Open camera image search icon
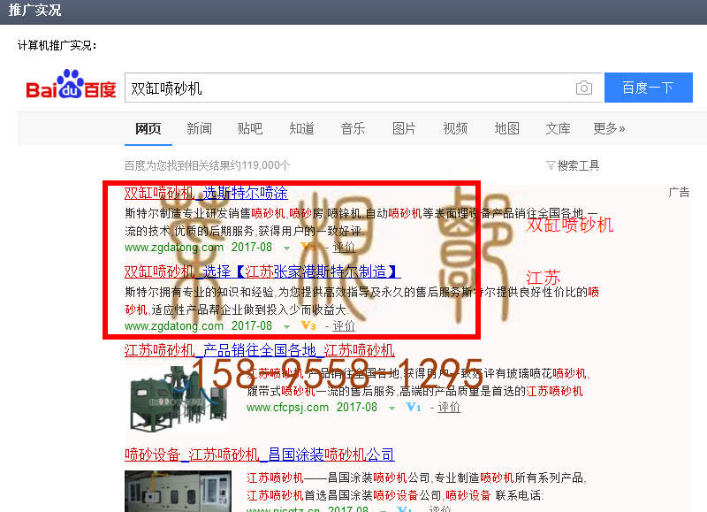The height and width of the screenshot is (512, 707). tap(584, 88)
